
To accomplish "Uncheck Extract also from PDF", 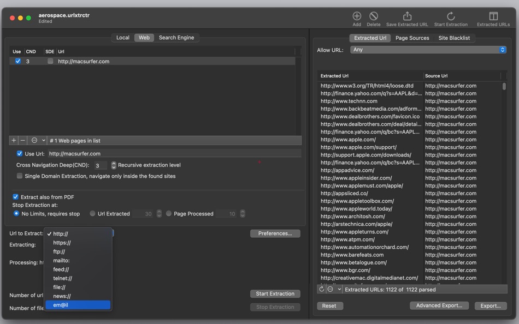I will [15, 197].
